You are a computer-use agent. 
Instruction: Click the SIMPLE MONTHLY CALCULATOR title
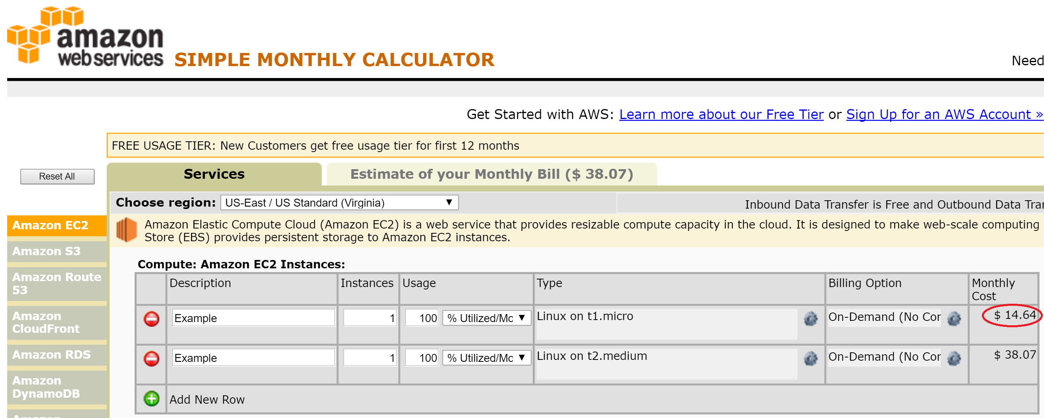coord(334,60)
